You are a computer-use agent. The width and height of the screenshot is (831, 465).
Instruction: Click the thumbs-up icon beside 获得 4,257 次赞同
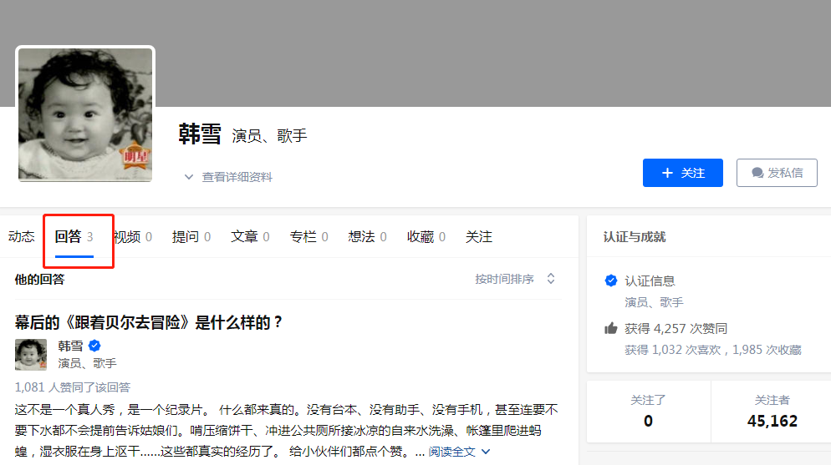pos(611,329)
